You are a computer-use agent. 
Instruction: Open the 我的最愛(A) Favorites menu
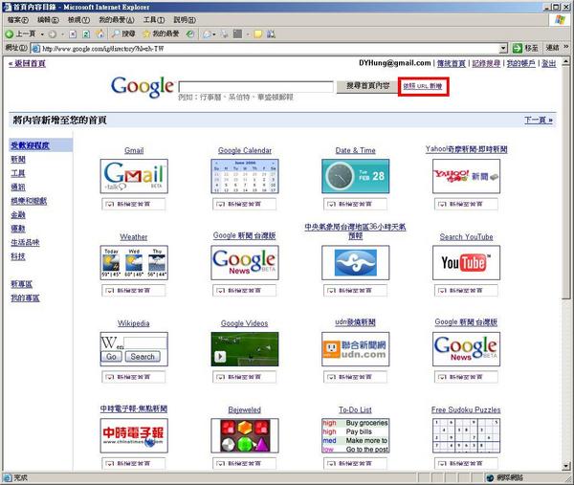[117, 20]
